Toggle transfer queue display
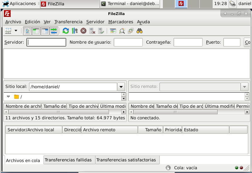The height and width of the screenshot is (173, 252). tap(54, 31)
